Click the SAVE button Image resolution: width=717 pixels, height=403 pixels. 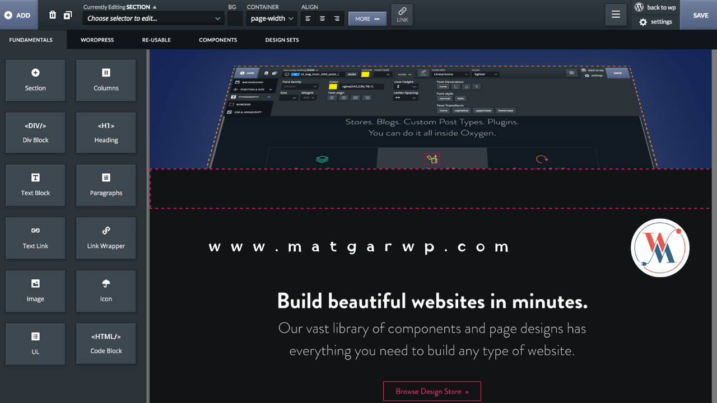[x=700, y=15]
